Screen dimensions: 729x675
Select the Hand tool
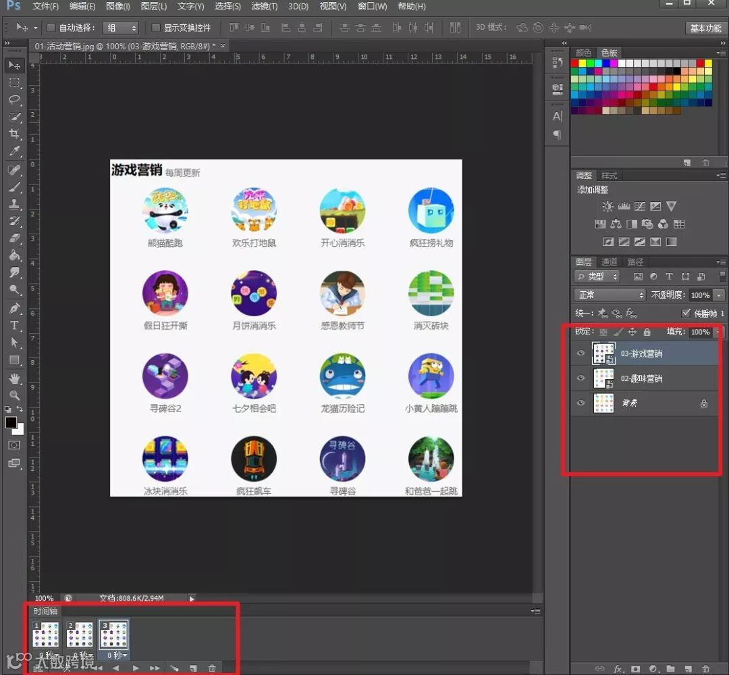[x=14, y=378]
